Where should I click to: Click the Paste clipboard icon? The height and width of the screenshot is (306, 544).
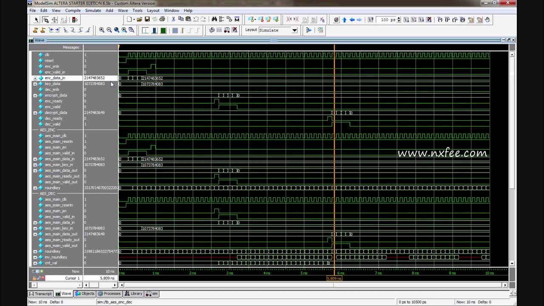coord(188,20)
